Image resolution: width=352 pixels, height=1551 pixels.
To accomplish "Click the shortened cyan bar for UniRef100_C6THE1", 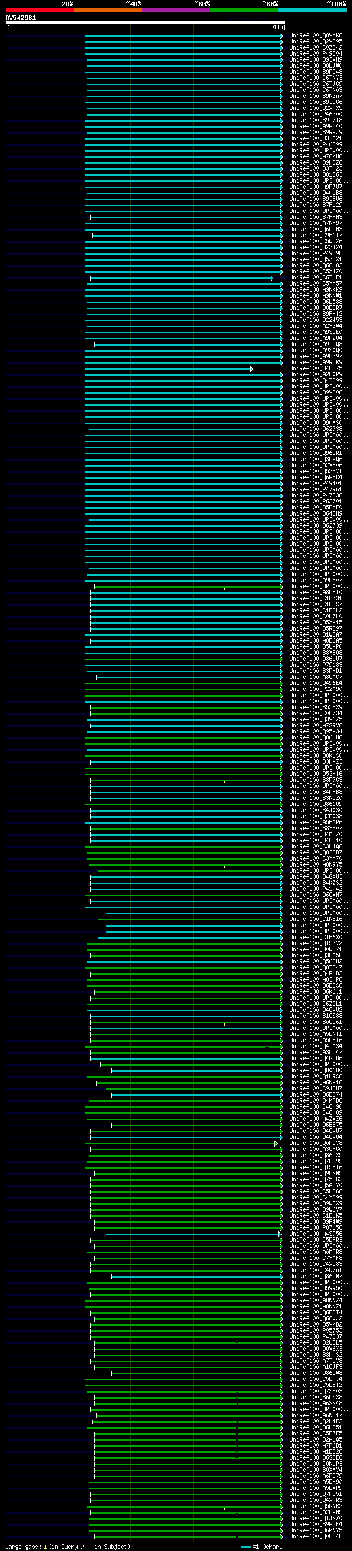I will (182, 277).
